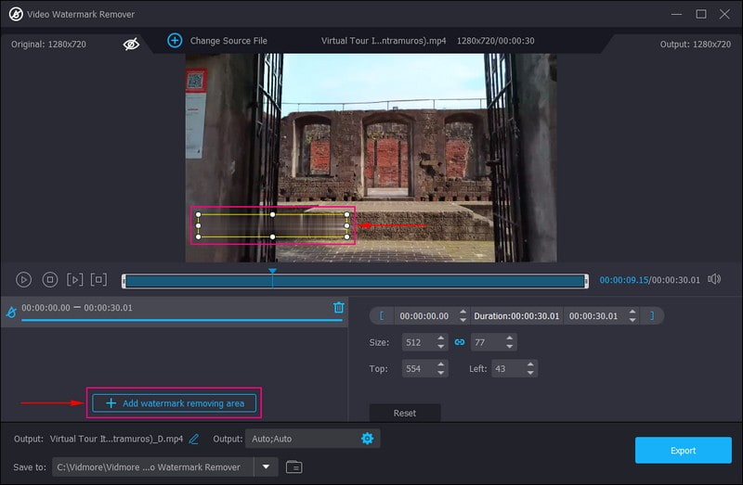Click Add watermark removing area
Viewport: 743px width, 485px height.
click(x=174, y=403)
